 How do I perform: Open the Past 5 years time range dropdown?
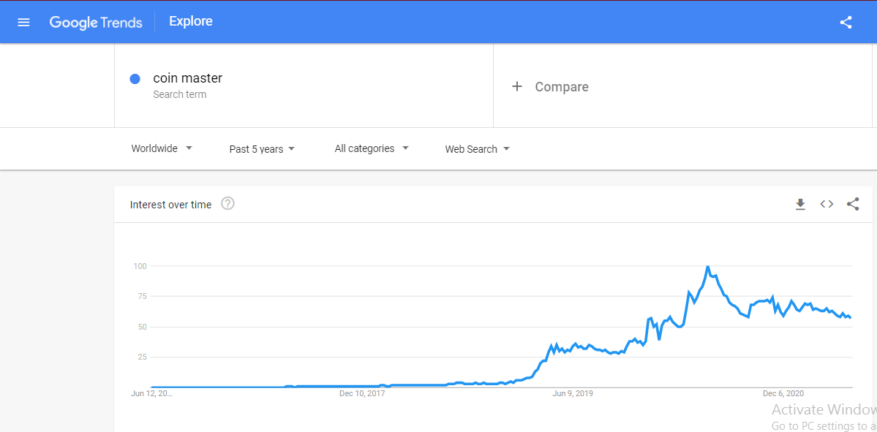click(x=262, y=149)
